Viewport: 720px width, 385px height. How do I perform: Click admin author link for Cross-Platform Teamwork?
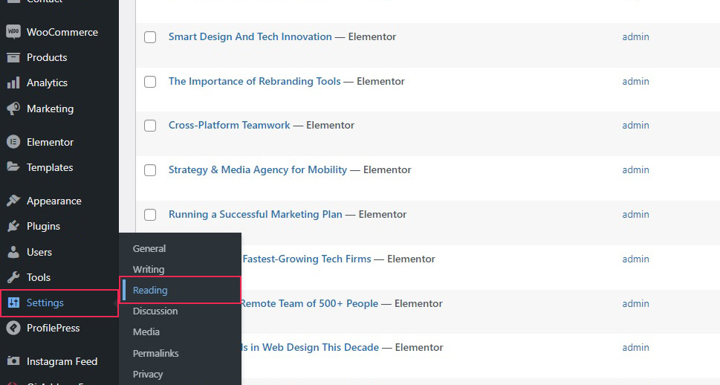pos(635,125)
